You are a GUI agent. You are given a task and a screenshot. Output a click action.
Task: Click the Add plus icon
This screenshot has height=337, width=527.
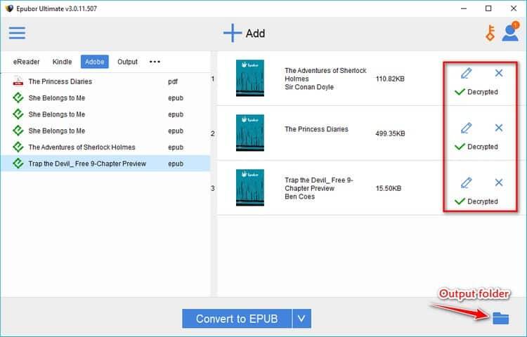pos(233,33)
